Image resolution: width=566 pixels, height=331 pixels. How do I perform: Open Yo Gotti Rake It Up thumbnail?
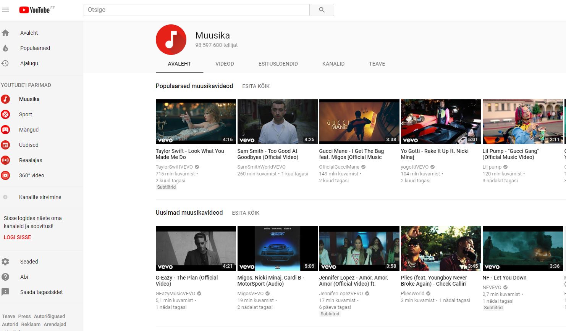tap(441, 122)
